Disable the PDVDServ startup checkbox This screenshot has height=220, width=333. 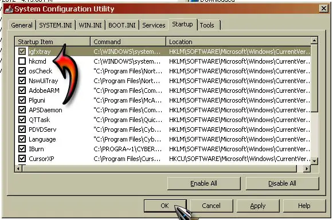22,129
